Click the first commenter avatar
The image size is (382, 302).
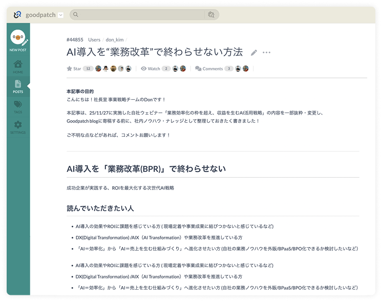238,69
